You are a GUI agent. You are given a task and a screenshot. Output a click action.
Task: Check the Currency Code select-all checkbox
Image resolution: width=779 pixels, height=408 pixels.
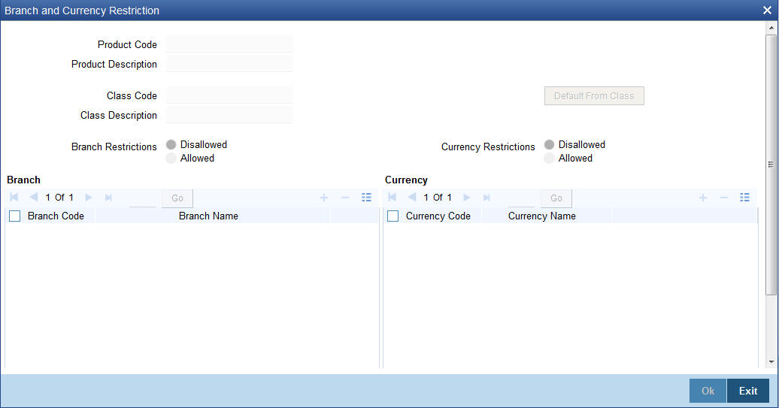pyautogui.click(x=393, y=216)
